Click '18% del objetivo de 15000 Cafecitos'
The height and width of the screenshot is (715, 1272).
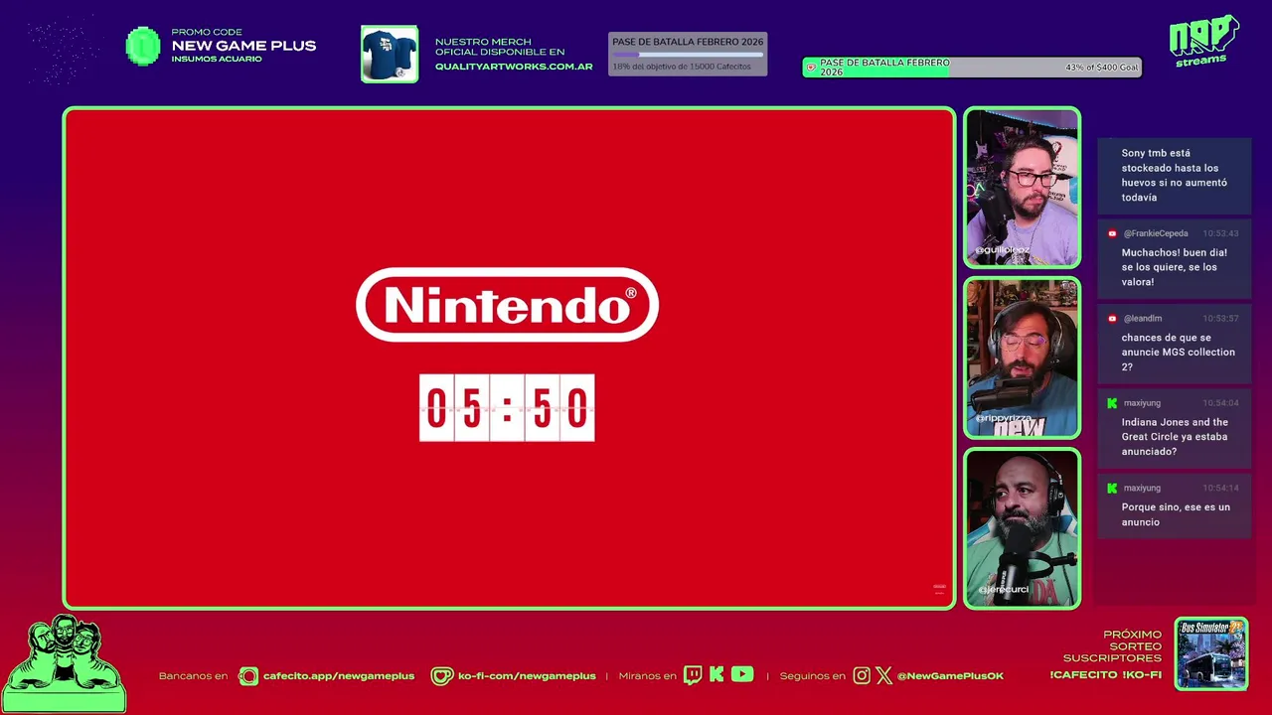click(682, 67)
